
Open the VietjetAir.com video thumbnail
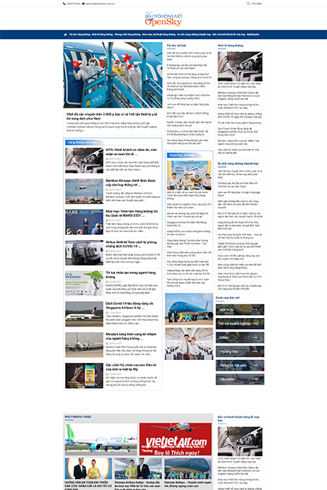(176, 439)
